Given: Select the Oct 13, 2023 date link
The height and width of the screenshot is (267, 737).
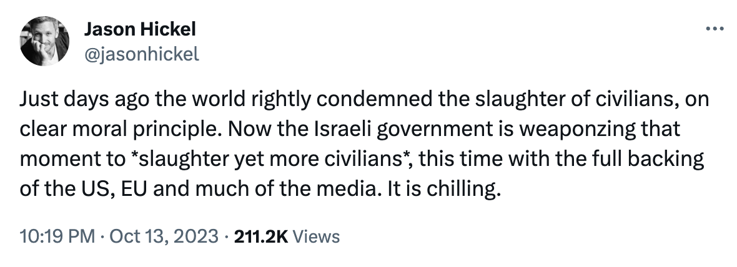Looking at the screenshot, I should point(143,236).
